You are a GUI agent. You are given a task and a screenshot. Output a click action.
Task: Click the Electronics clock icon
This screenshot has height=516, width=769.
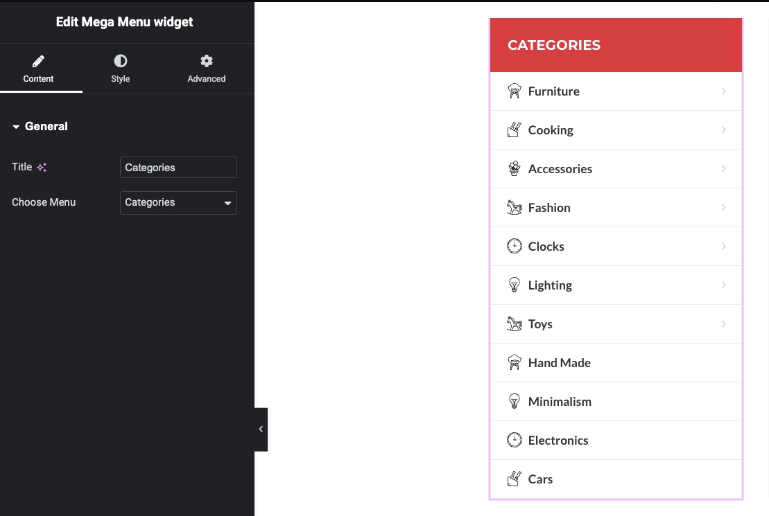click(514, 441)
